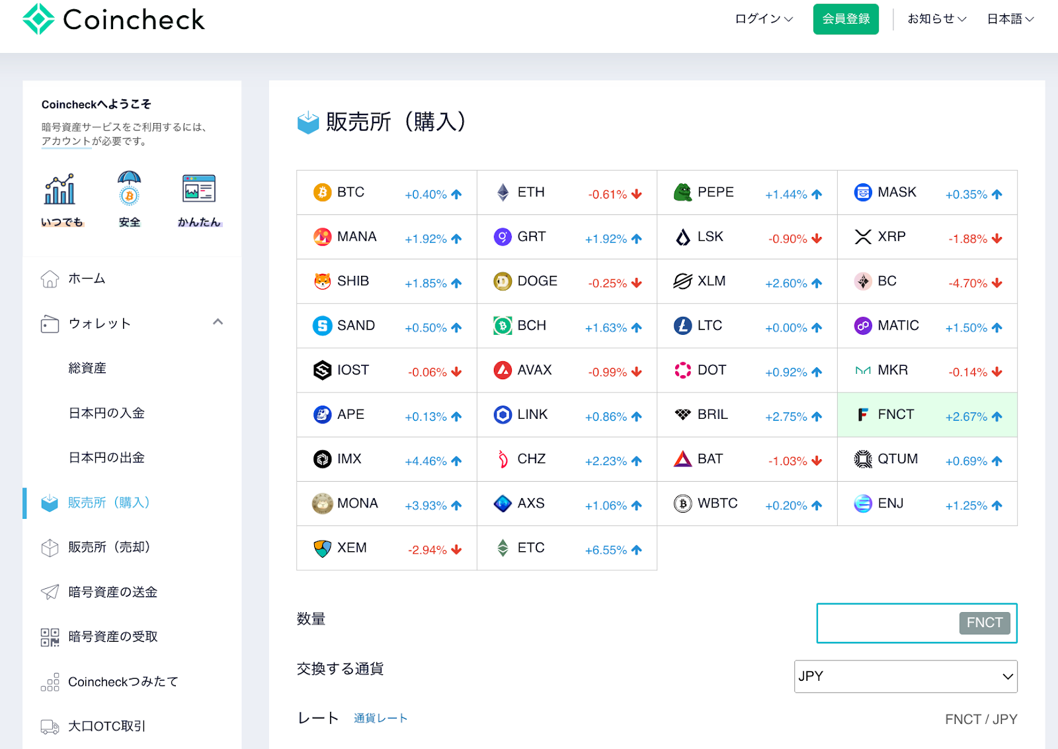Select the PEPE frog icon
This screenshot has width=1058, height=749.
pos(682,193)
